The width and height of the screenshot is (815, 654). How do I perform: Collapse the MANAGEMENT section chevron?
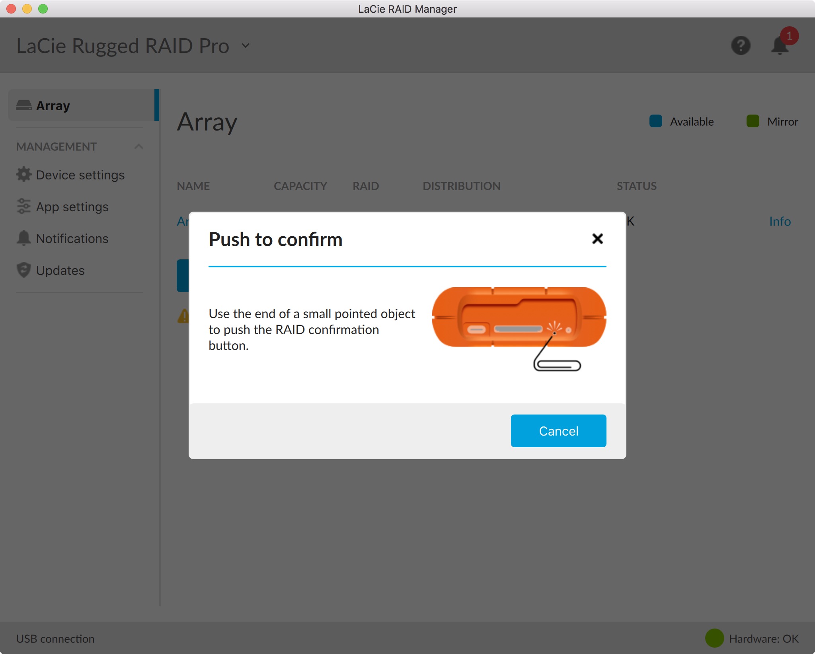[138, 146]
